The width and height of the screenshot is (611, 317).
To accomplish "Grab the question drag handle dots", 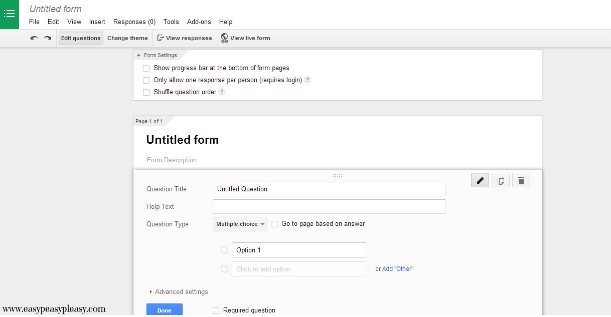I will click(x=338, y=176).
